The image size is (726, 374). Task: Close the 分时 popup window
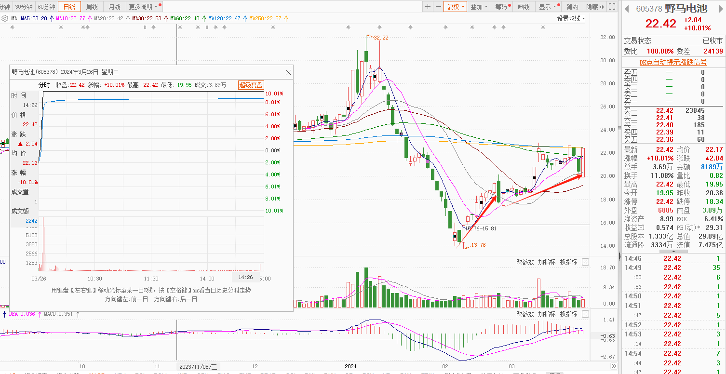pyautogui.click(x=288, y=72)
